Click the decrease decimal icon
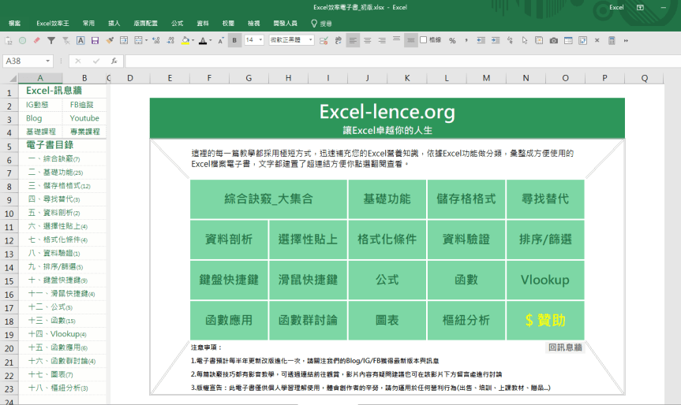 point(170,40)
